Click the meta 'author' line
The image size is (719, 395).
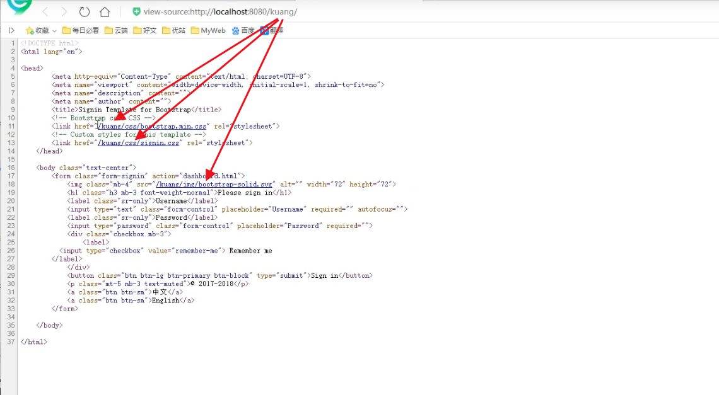pos(112,101)
